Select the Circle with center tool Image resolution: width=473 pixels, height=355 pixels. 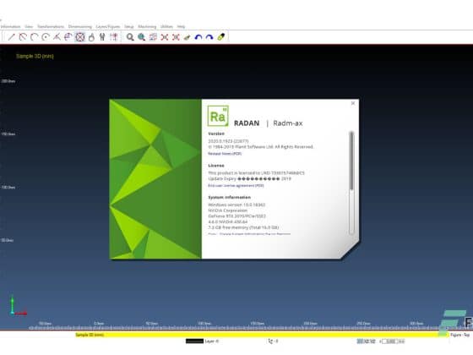pos(46,37)
